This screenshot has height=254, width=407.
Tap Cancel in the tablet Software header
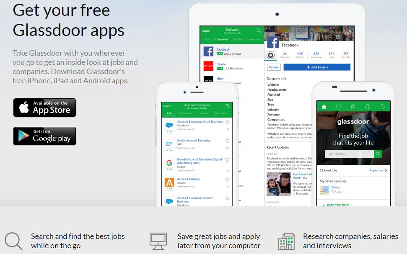tap(206, 31)
